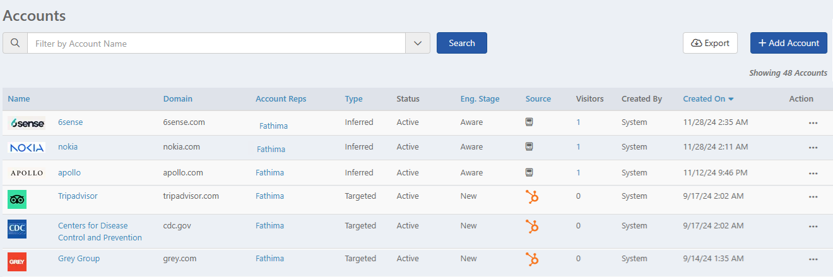Sort accounts by Domain column

tap(178, 99)
